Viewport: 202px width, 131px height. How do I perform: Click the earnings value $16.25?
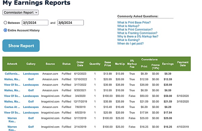(x=168, y=127)
